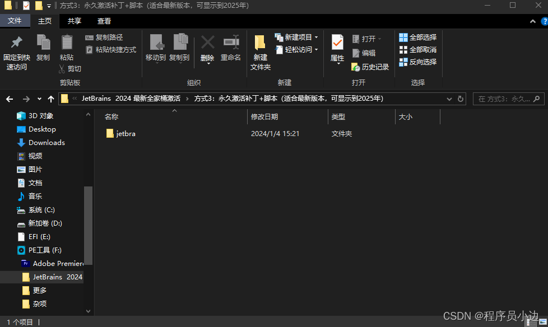Select JetBrains 2024 folder in sidebar

point(53,277)
